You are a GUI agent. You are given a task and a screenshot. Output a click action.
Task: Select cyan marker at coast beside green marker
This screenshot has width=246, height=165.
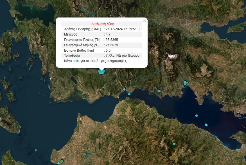click(58, 163)
